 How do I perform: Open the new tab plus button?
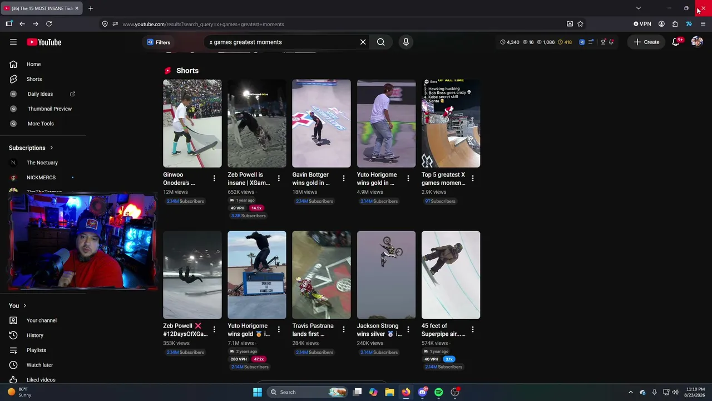91,8
